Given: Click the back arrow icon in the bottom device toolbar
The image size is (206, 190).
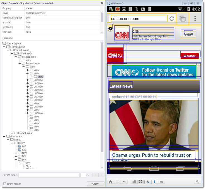Looking at the screenshot, I should coord(124,182).
